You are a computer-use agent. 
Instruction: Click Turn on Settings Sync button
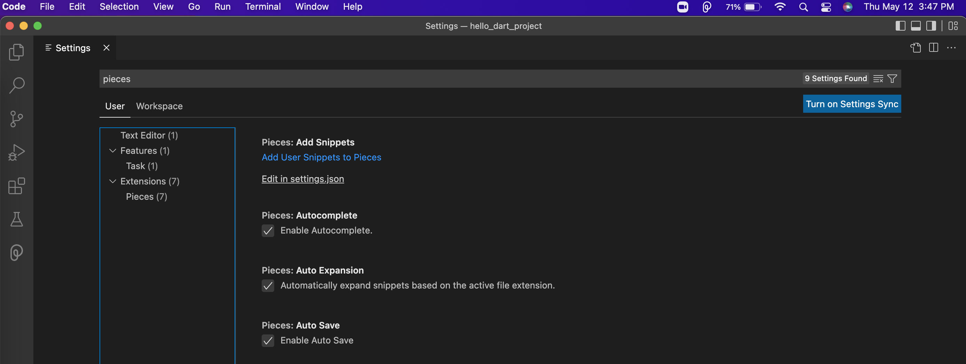click(852, 104)
